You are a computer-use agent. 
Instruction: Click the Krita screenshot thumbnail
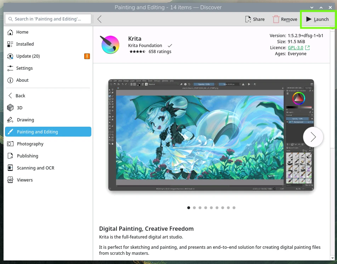coord(205,135)
